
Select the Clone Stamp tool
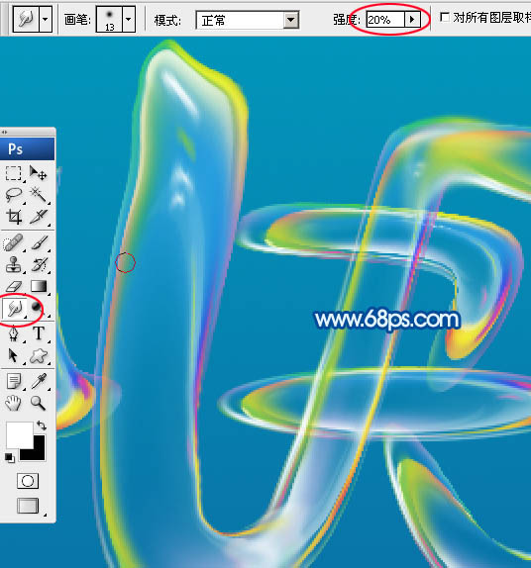click(14, 264)
